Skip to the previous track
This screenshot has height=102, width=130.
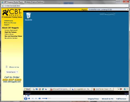tap(32, 98)
